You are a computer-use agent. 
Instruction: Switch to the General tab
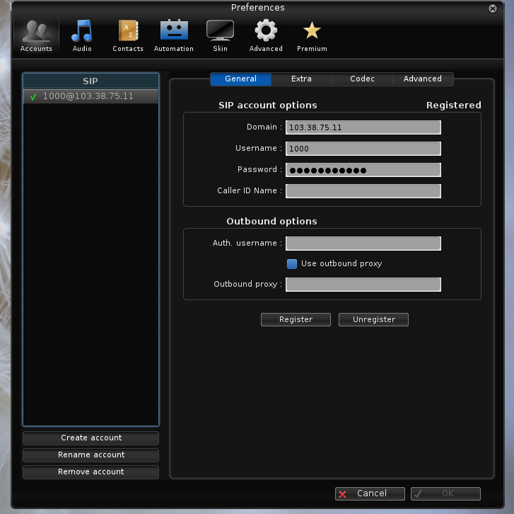[240, 79]
